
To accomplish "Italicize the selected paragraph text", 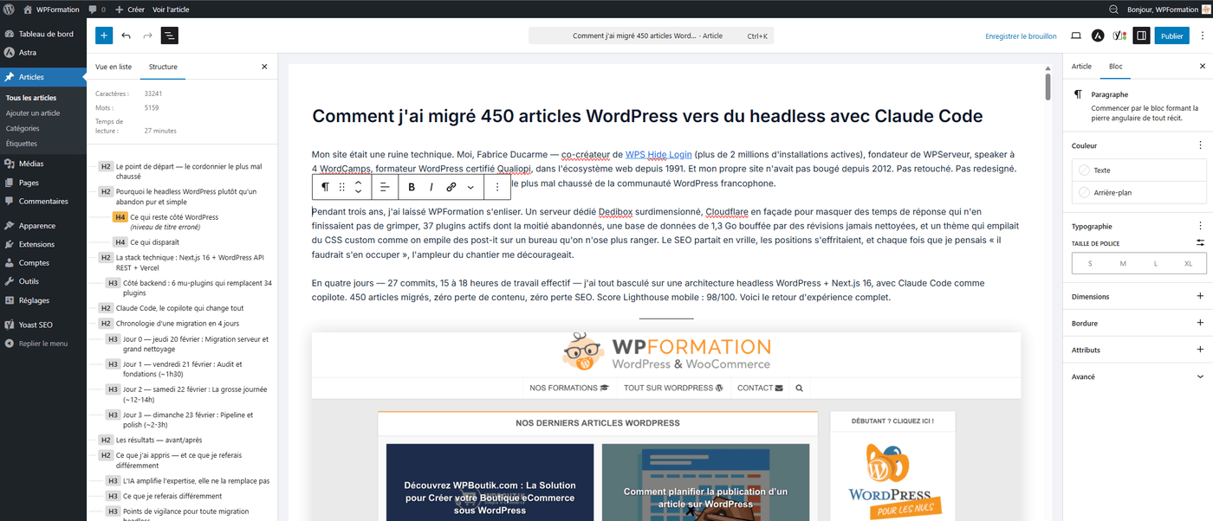I will 431,186.
